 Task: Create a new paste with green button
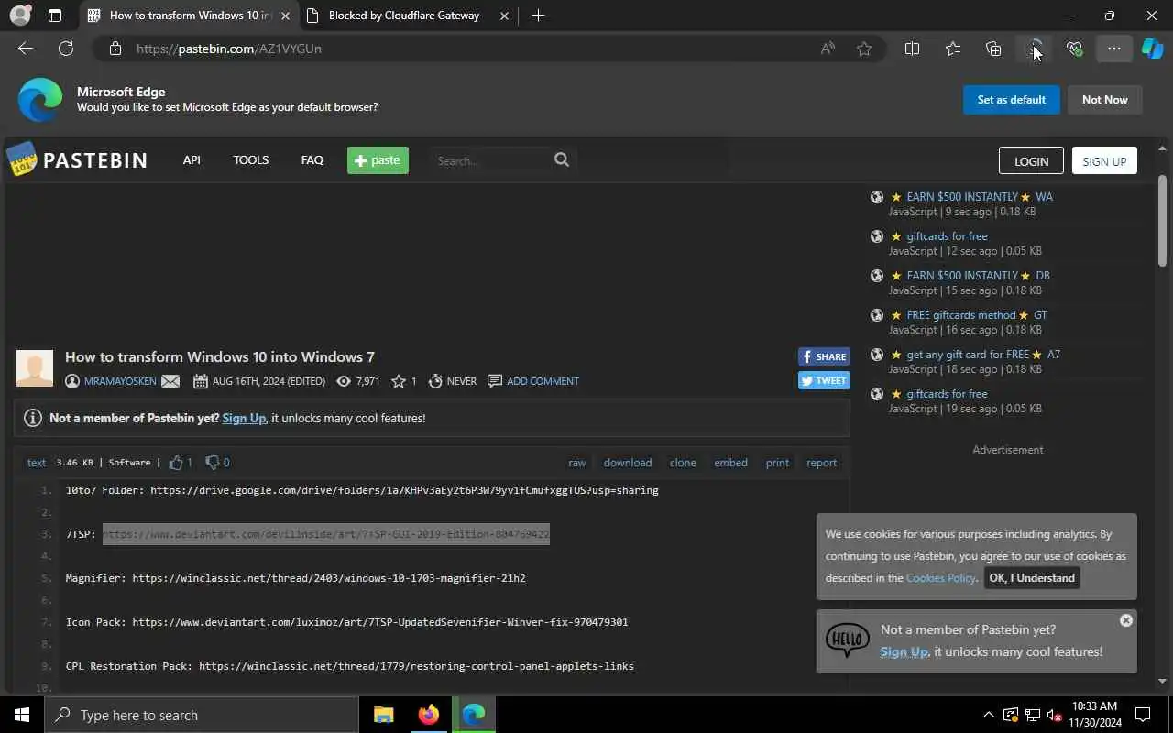pos(378,159)
